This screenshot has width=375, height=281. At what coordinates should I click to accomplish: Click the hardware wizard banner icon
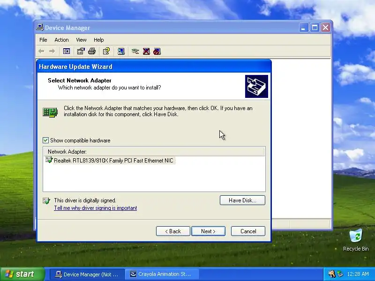256,86
